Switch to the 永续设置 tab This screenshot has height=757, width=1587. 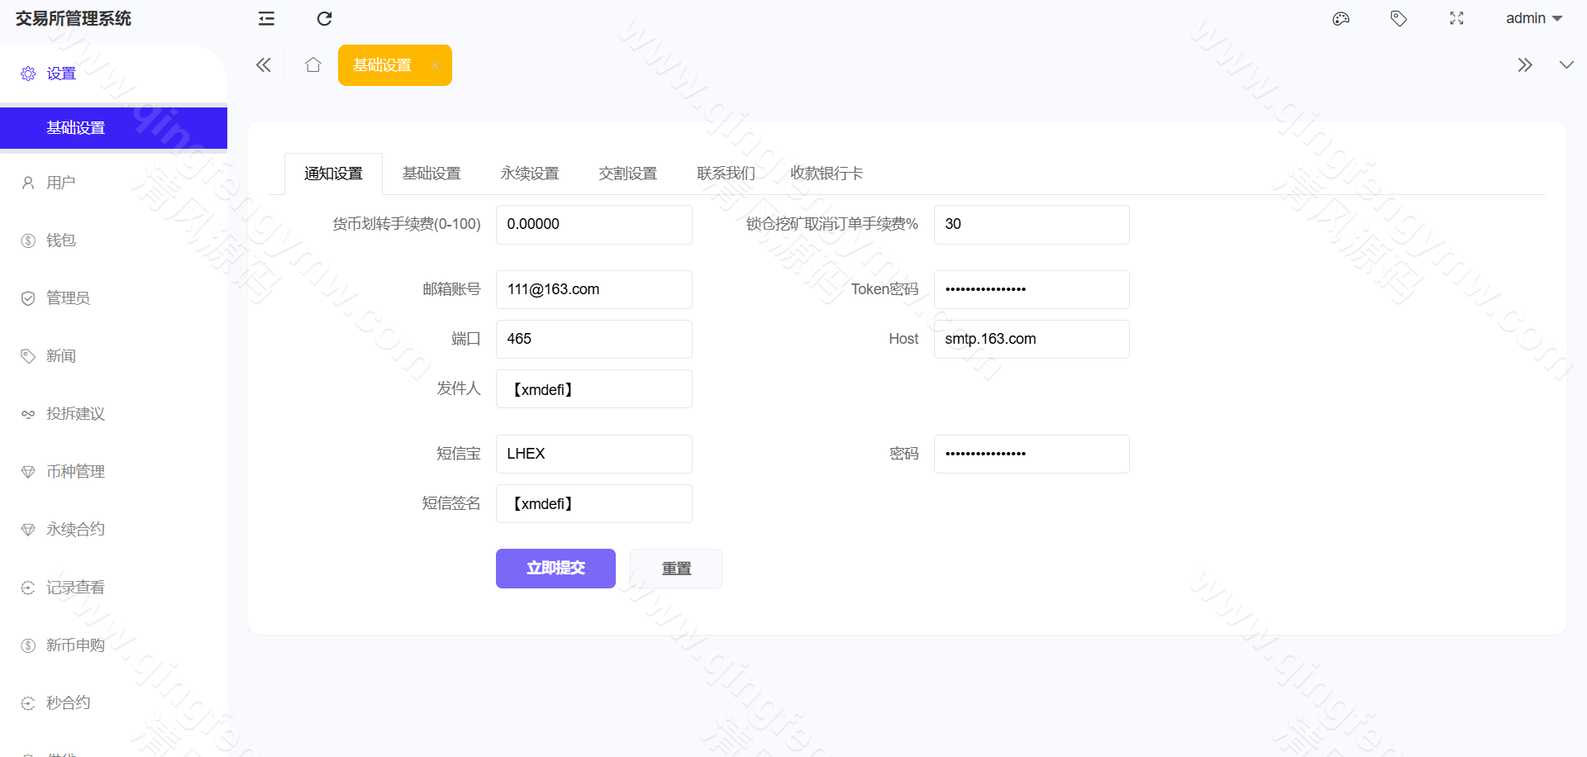[530, 173]
